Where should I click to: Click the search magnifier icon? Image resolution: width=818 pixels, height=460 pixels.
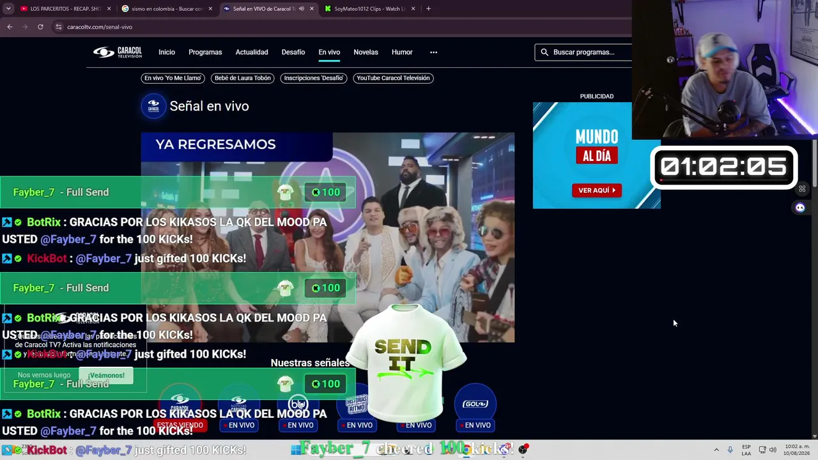(x=544, y=52)
